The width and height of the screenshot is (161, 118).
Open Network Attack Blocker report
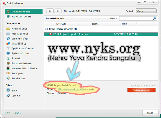pos(25,69)
